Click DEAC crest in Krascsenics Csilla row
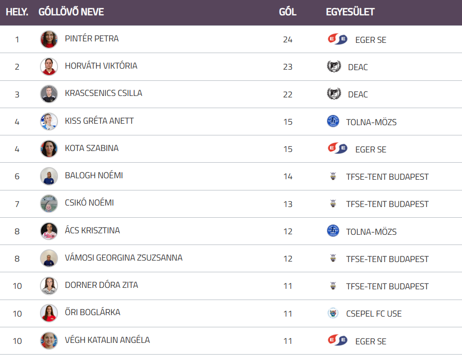The image size is (462, 358). tap(334, 94)
